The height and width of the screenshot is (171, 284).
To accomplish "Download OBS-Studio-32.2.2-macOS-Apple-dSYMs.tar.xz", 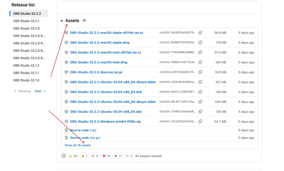I will coord(106,33).
